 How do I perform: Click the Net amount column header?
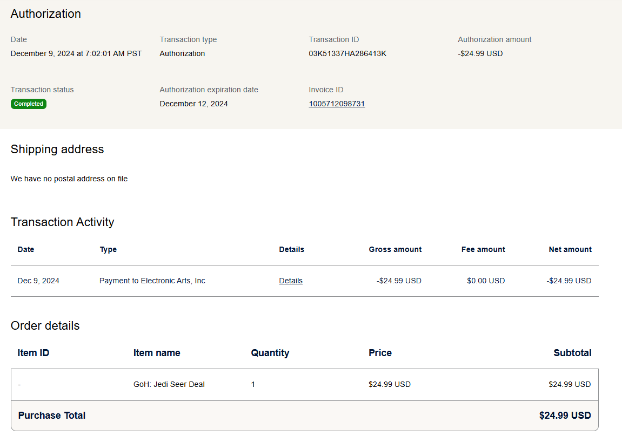(x=570, y=249)
